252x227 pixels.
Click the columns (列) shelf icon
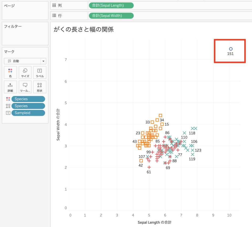coord(54,5)
